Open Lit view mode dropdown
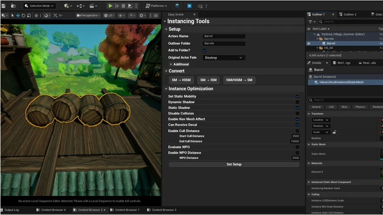Image resolution: width=383 pixels, height=215 pixels. (x=109, y=15)
